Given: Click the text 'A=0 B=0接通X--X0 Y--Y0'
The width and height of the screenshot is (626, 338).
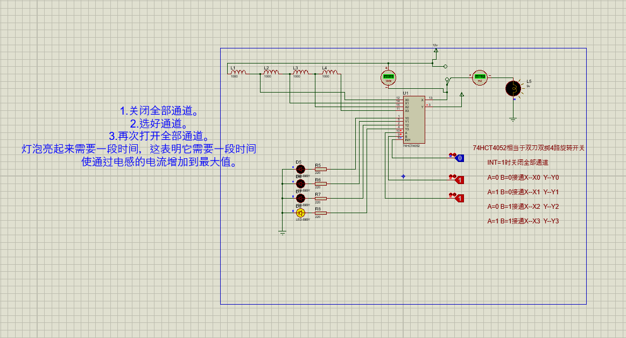Looking at the screenshot, I should coord(523,177).
